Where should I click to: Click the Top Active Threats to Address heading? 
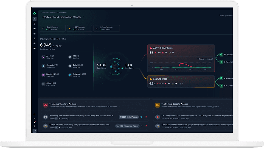pyautogui.click(x=63, y=104)
